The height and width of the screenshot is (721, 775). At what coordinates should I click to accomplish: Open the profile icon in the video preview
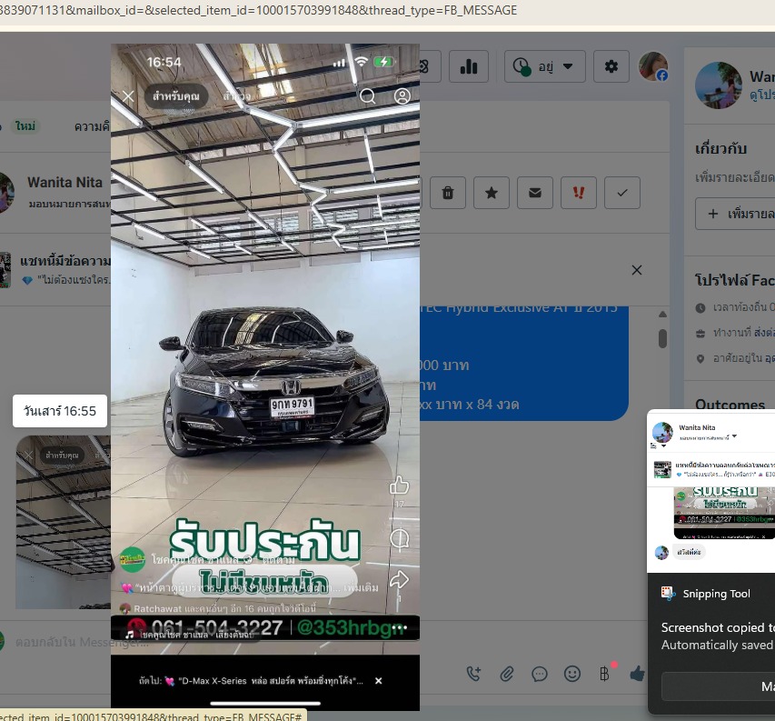402,96
